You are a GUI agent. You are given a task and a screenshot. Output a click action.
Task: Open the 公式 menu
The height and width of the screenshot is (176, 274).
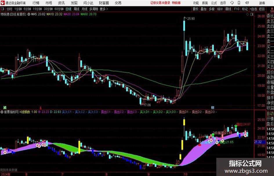(x=214, y=3)
